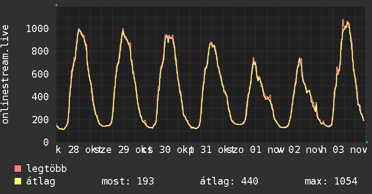
Task: Click the '28 okt' date label
Action: tap(84, 150)
